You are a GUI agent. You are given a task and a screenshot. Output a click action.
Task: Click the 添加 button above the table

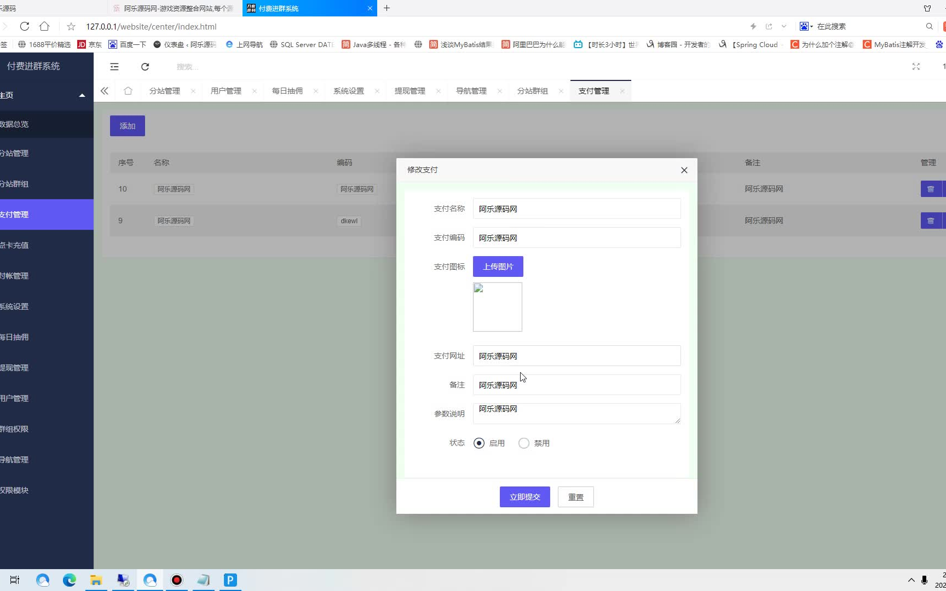(x=128, y=126)
